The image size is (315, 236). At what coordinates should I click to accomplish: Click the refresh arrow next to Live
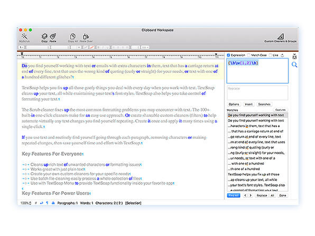pos(282,55)
